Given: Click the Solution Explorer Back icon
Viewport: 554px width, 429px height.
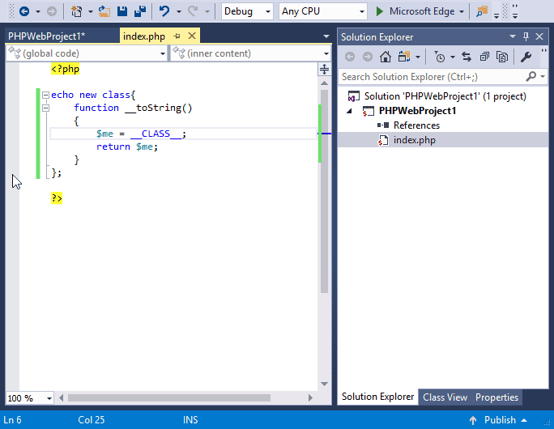Looking at the screenshot, I should coord(350,57).
